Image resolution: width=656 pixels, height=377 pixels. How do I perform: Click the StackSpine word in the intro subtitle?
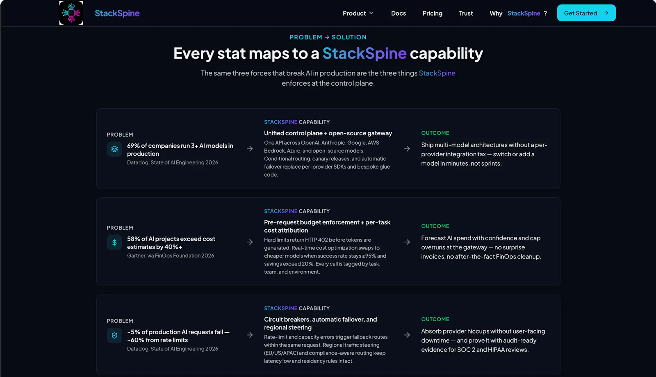[437, 73]
